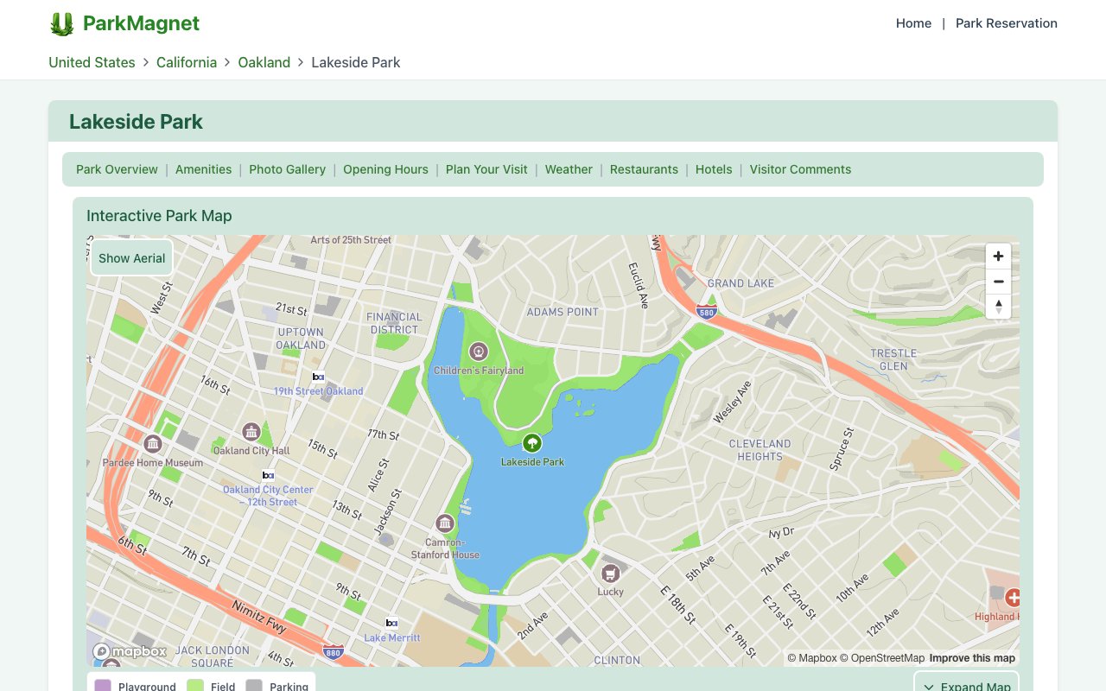The image size is (1106, 691).
Task: Open the Mapbox attribution link
Action: [x=812, y=658]
